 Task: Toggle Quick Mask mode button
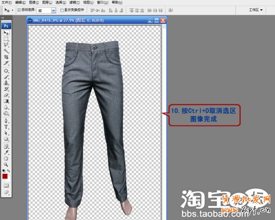pos(6,186)
